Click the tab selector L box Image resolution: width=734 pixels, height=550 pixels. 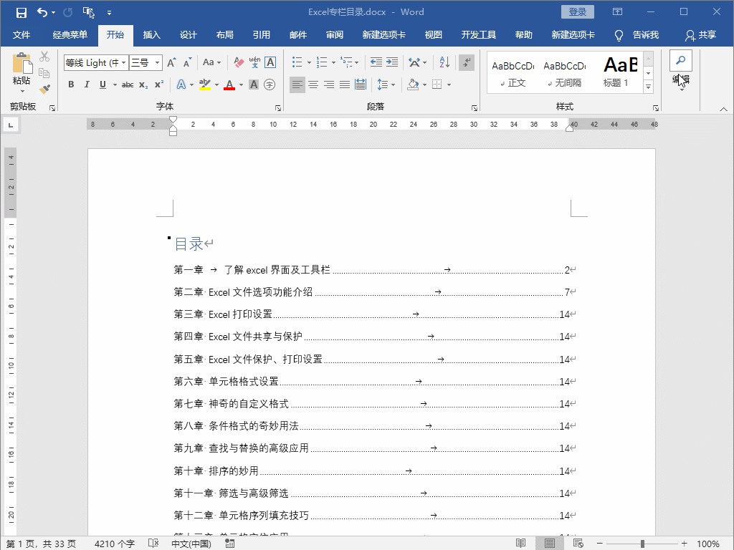point(11,125)
